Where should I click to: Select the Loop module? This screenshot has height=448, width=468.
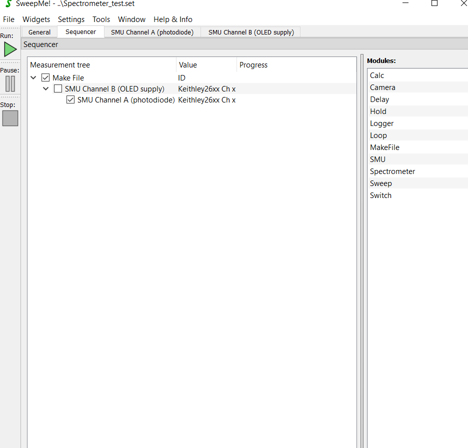418,135
